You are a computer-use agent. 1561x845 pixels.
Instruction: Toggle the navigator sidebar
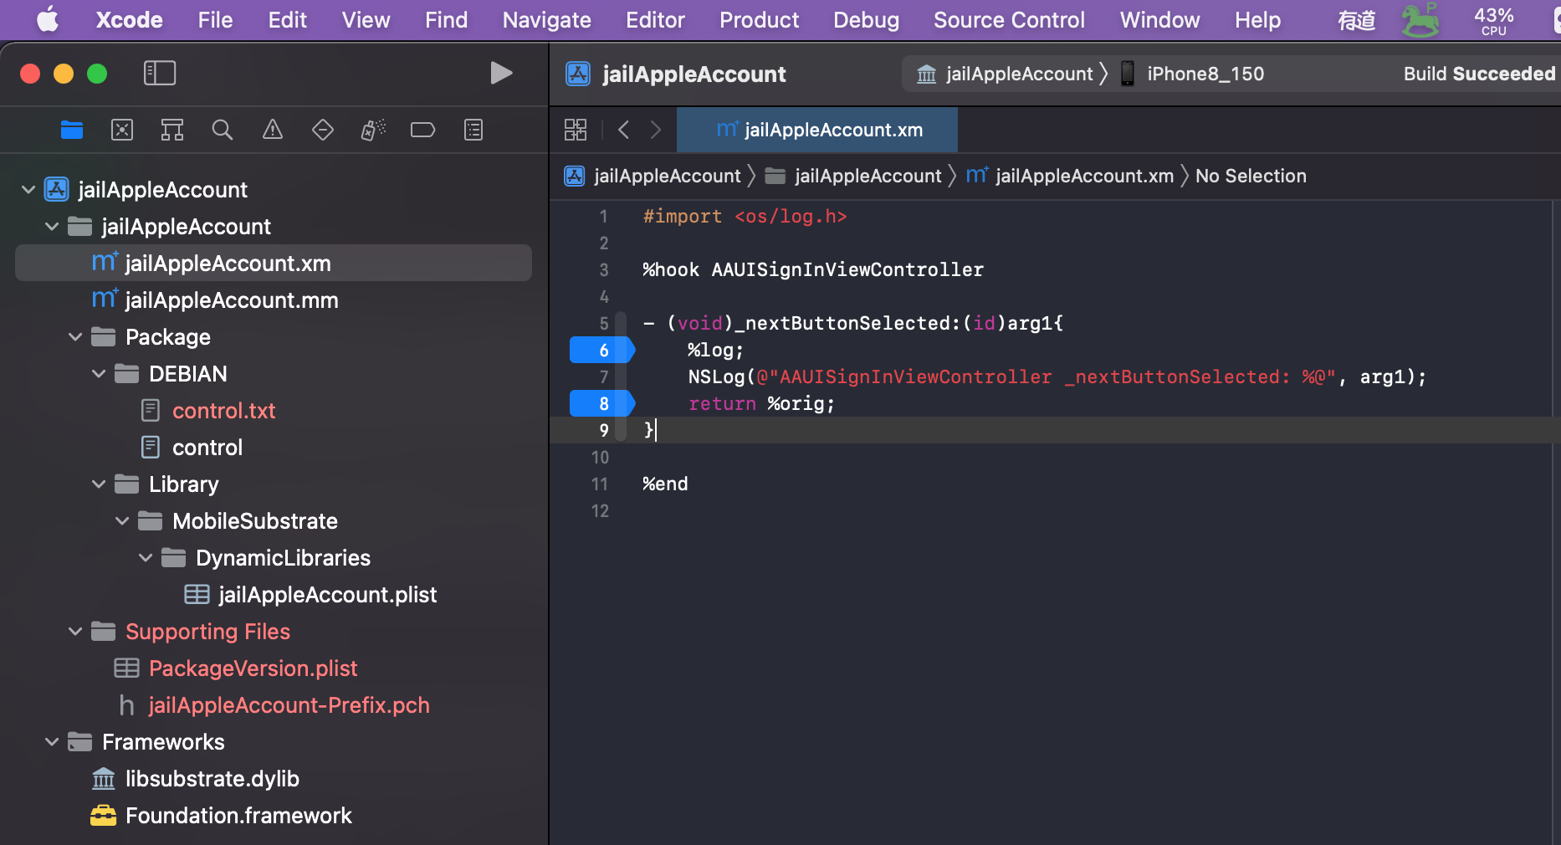click(x=160, y=74)
